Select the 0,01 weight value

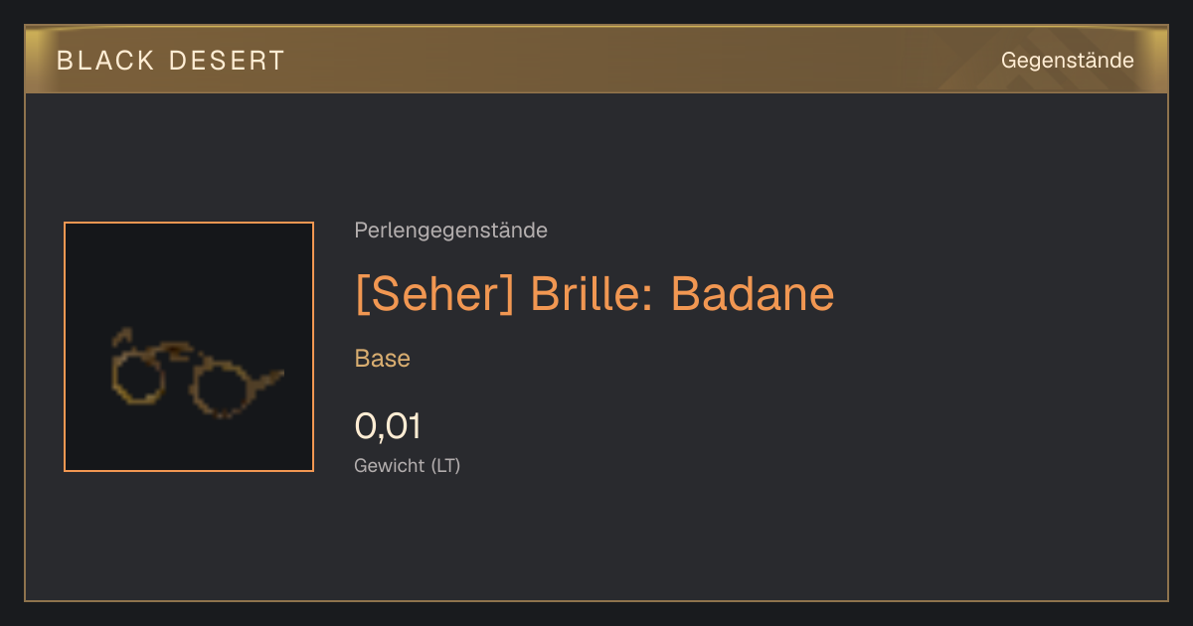pos(388,426)
